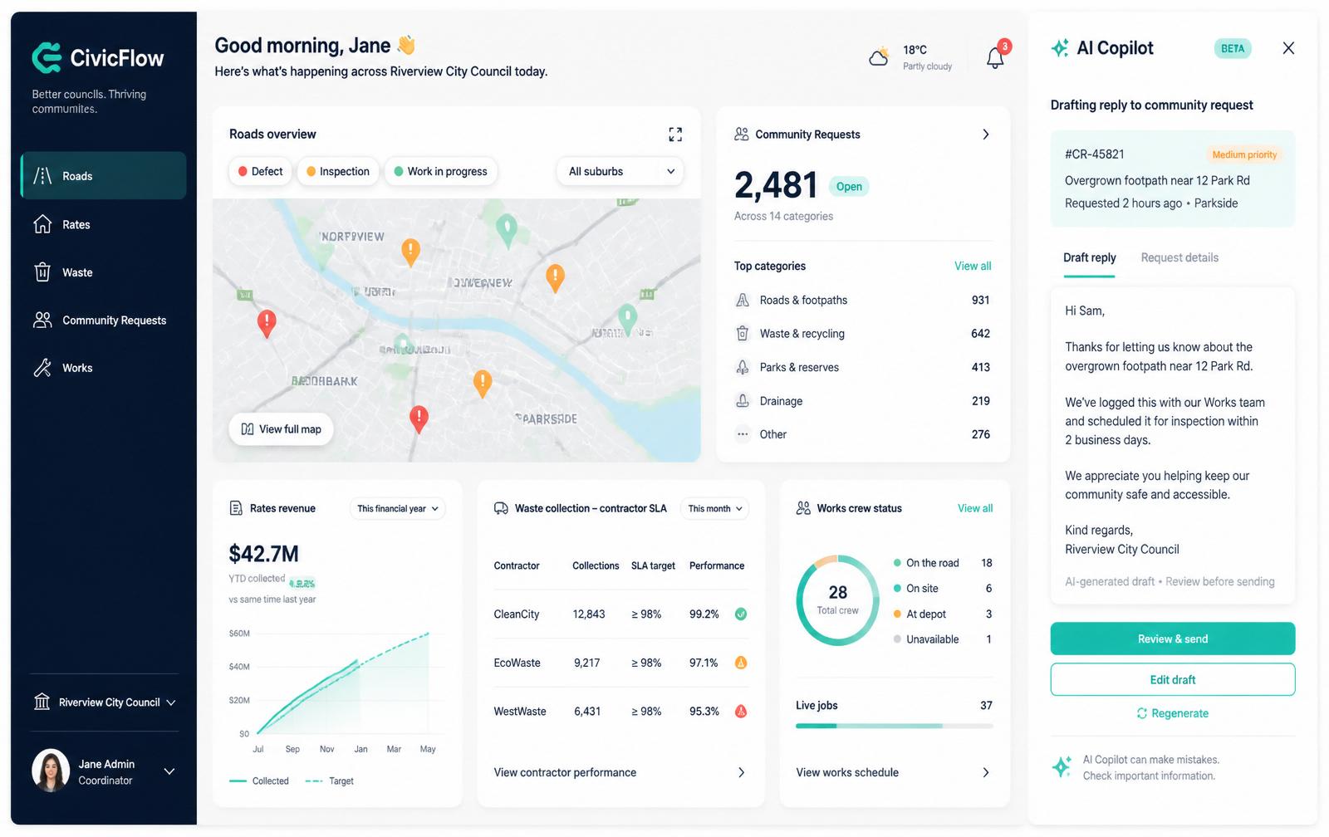Click the Edit draft button
Image resolution: width=1329 pixels, height=837 pixels.
1172,679
